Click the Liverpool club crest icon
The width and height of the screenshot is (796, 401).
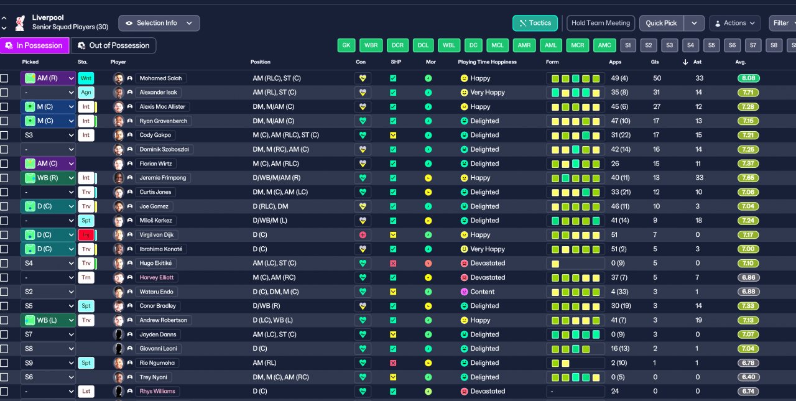point(21,22)
